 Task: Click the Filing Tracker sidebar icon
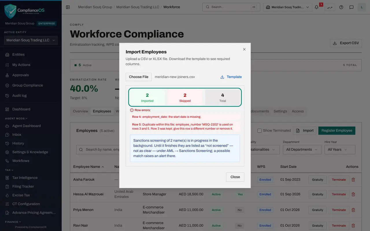[7, 187]
